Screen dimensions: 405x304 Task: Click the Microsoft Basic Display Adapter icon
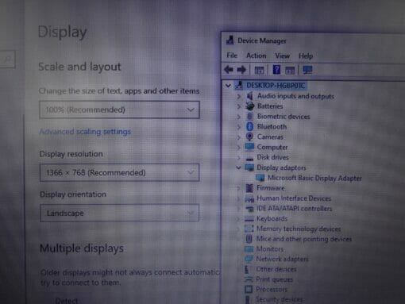coord(260,178)
